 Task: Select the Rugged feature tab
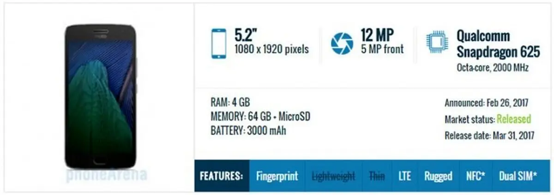point(439,176)
